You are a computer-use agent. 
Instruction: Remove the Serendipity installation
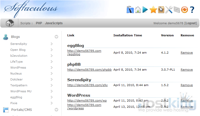coord(187,85)
